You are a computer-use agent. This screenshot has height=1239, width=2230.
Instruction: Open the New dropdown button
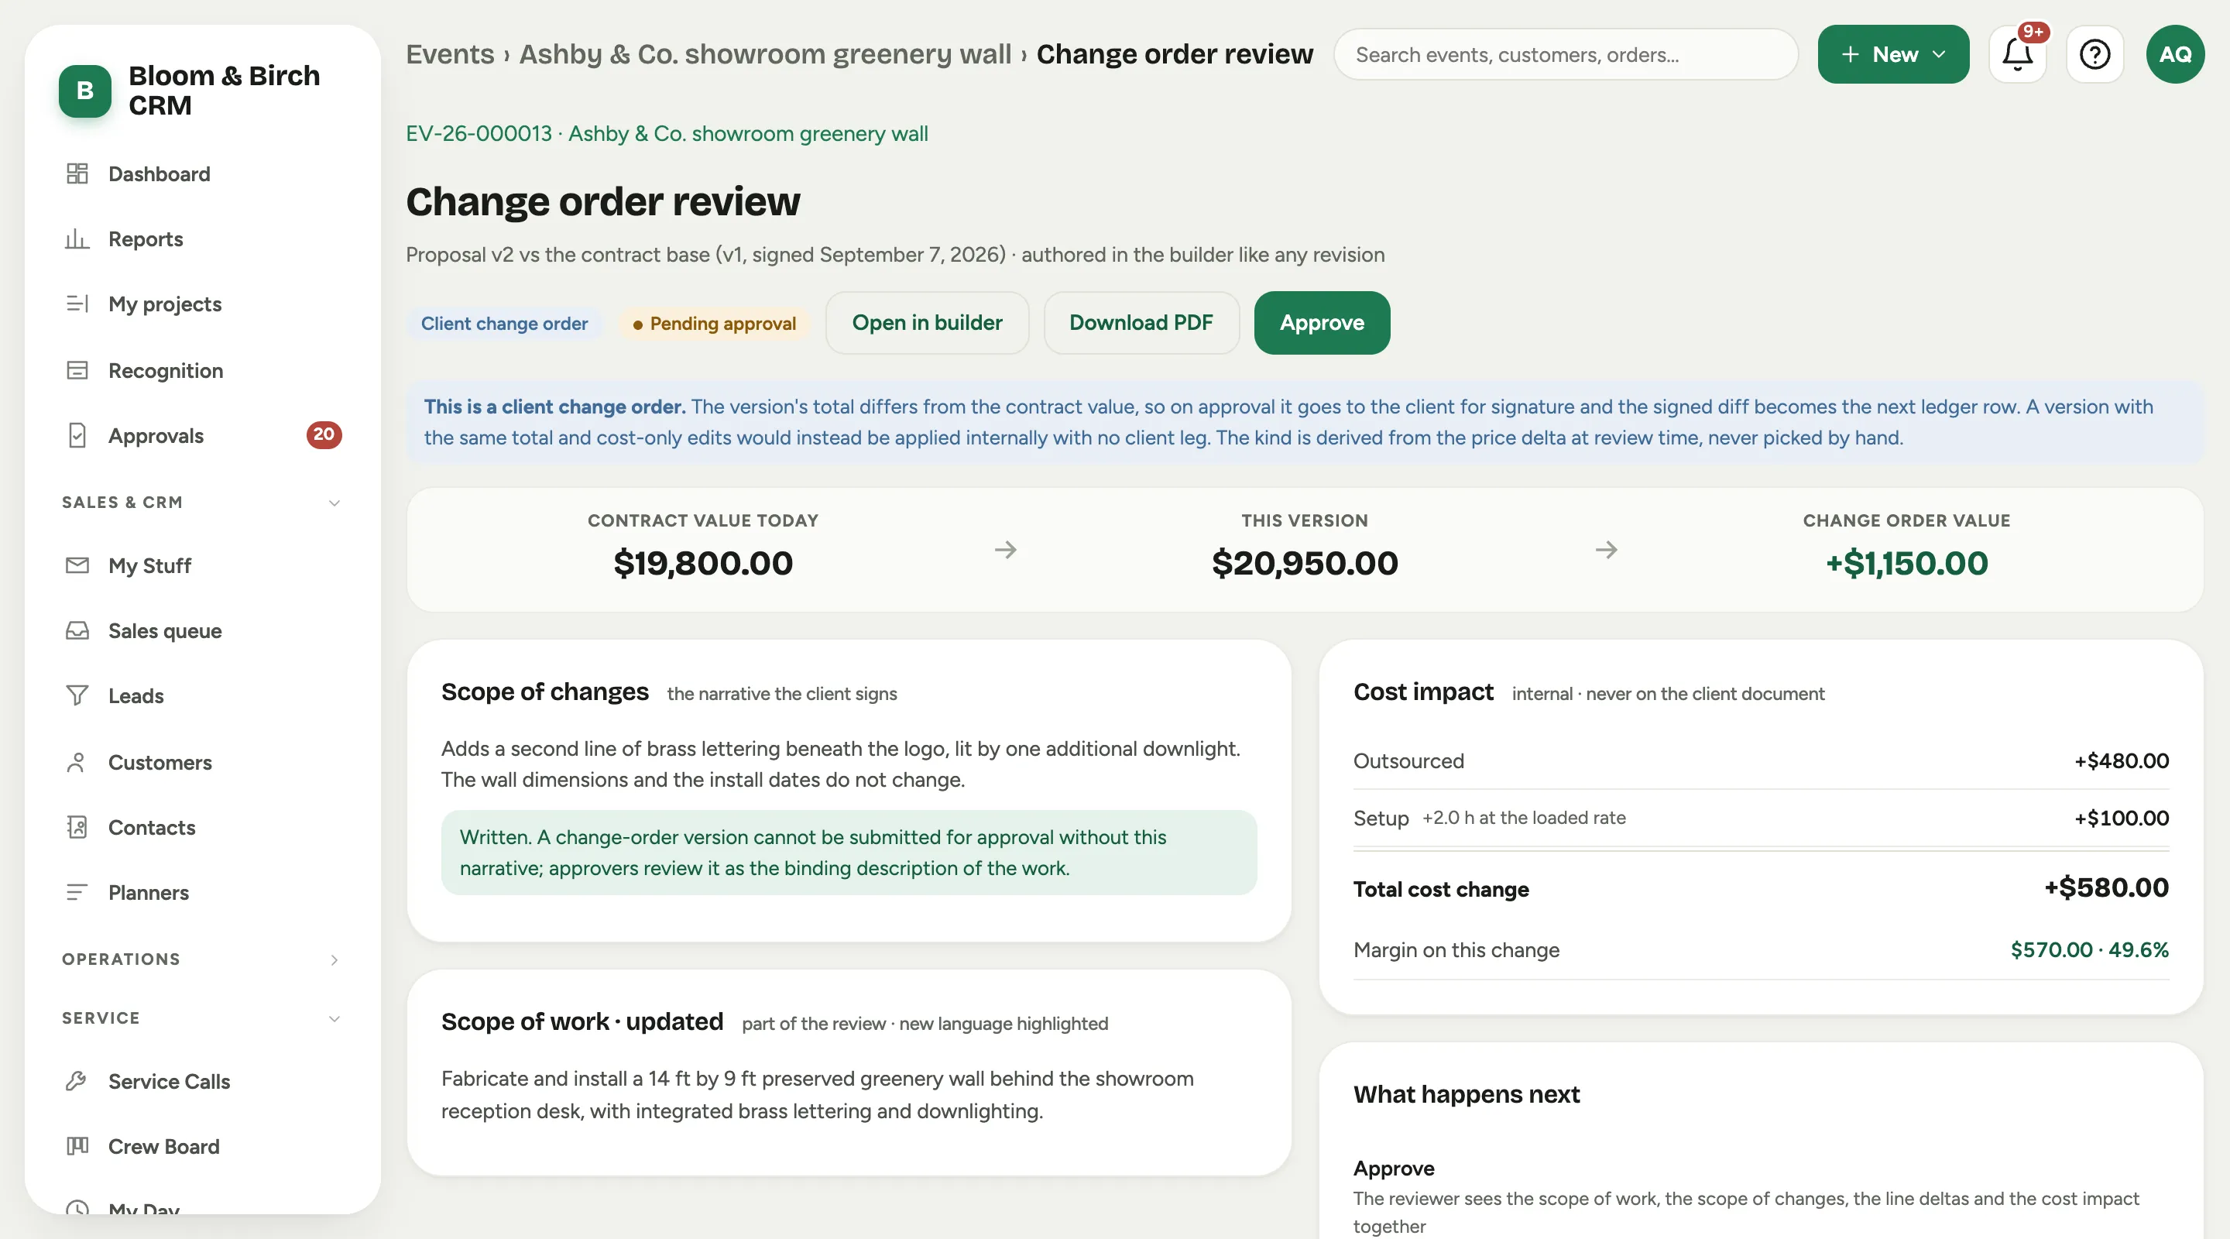coord(1892,54)
